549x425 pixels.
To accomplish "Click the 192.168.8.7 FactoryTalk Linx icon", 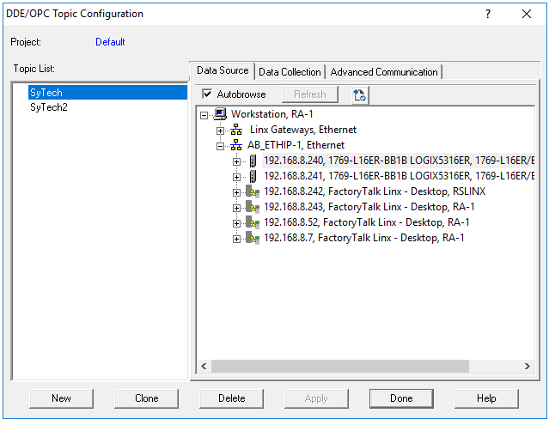I will 253,238.
